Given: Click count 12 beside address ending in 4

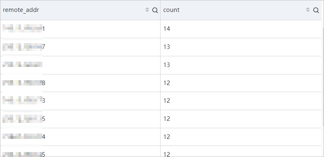Looking at the screenshot, I should point(167,136).
